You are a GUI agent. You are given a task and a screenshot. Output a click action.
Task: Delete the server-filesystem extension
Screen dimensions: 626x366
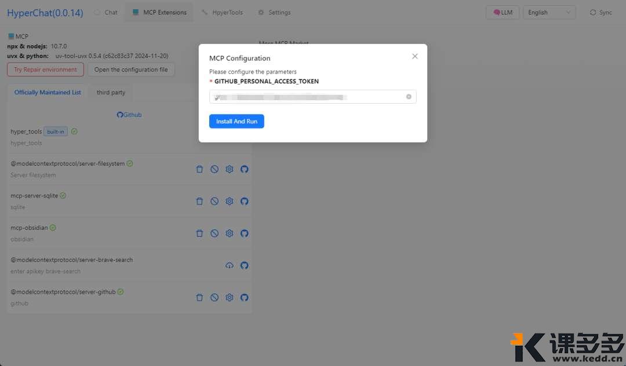tap(199, 169)
